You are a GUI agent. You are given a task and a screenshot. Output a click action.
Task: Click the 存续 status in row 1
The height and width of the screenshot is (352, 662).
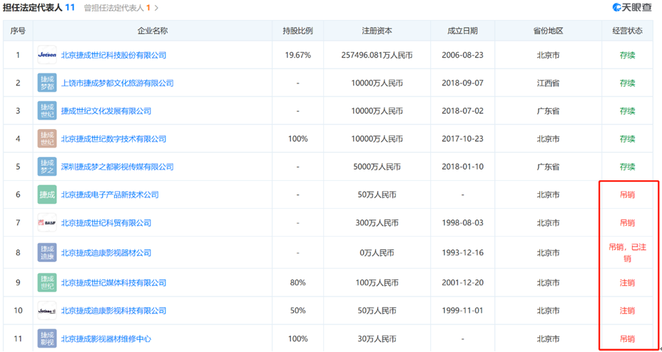pyautogui.click(x=627, y=55)
